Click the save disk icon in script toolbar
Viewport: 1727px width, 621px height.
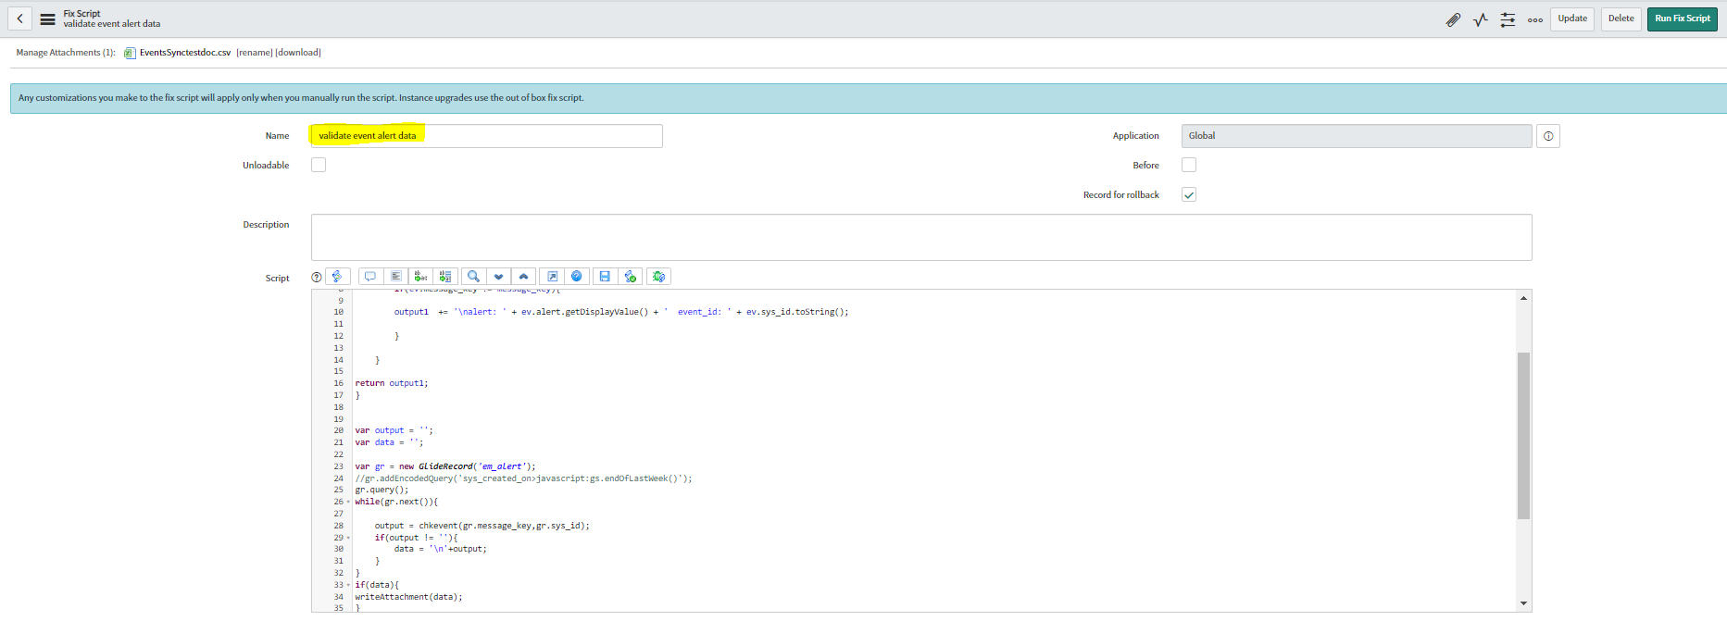[x=605, y=277]
